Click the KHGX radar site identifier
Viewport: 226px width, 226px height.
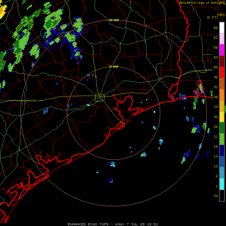click(x=120, y=224)
